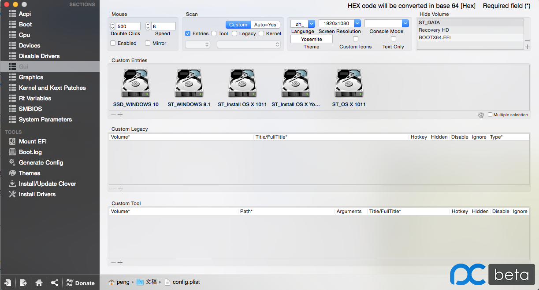Select the SSD_WINDOWS 10 drive entry
539x290 pixels.
pyautogui.click(x=136, y=88)
